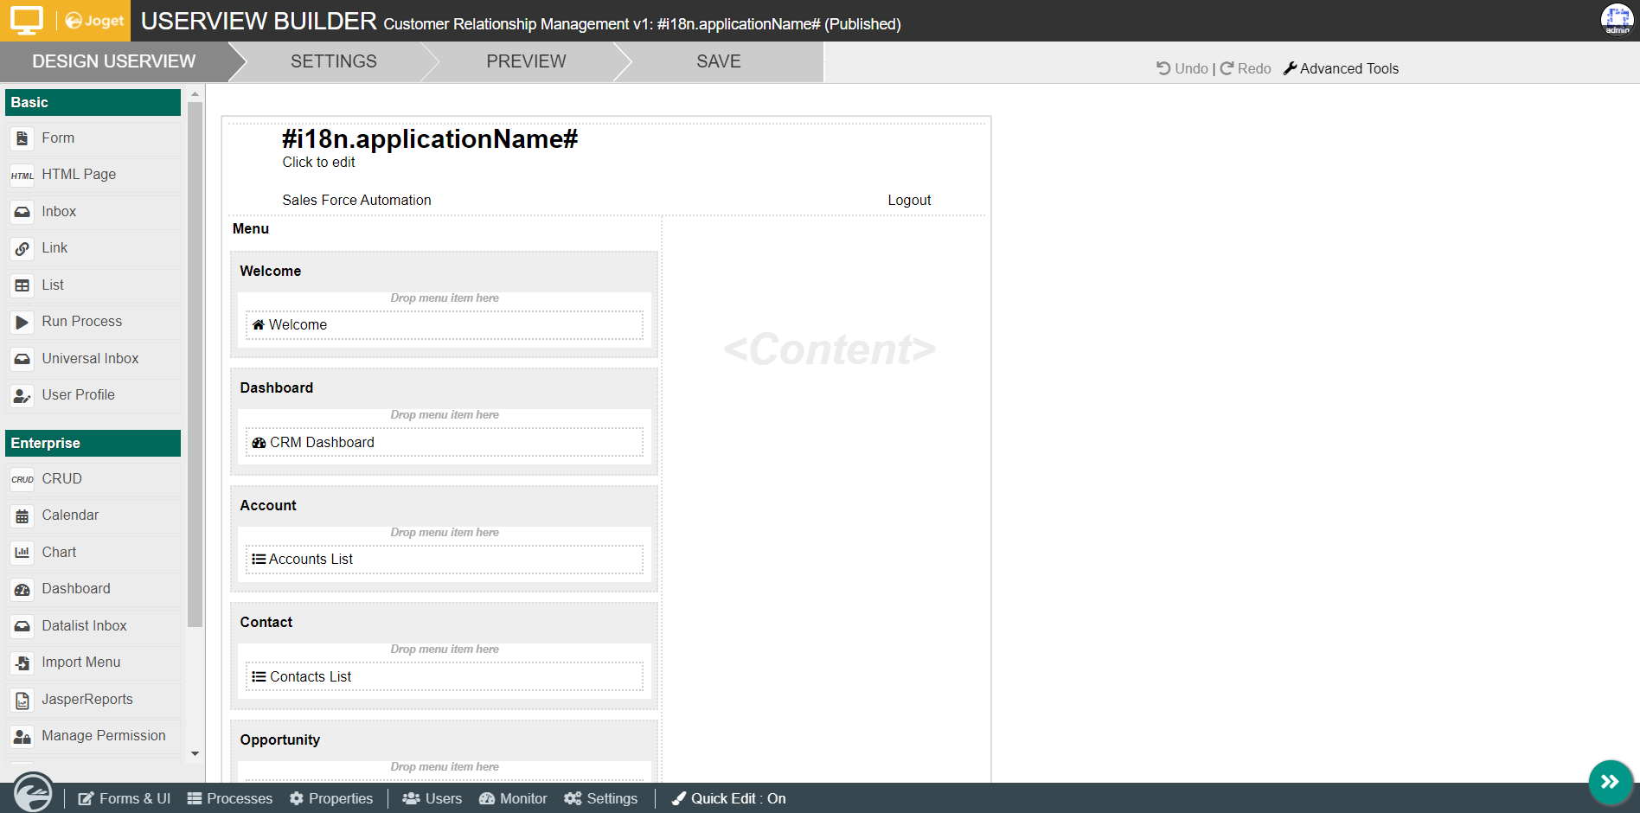
Task: Click the Manage Permission icon
Action: tap(22, 735)
